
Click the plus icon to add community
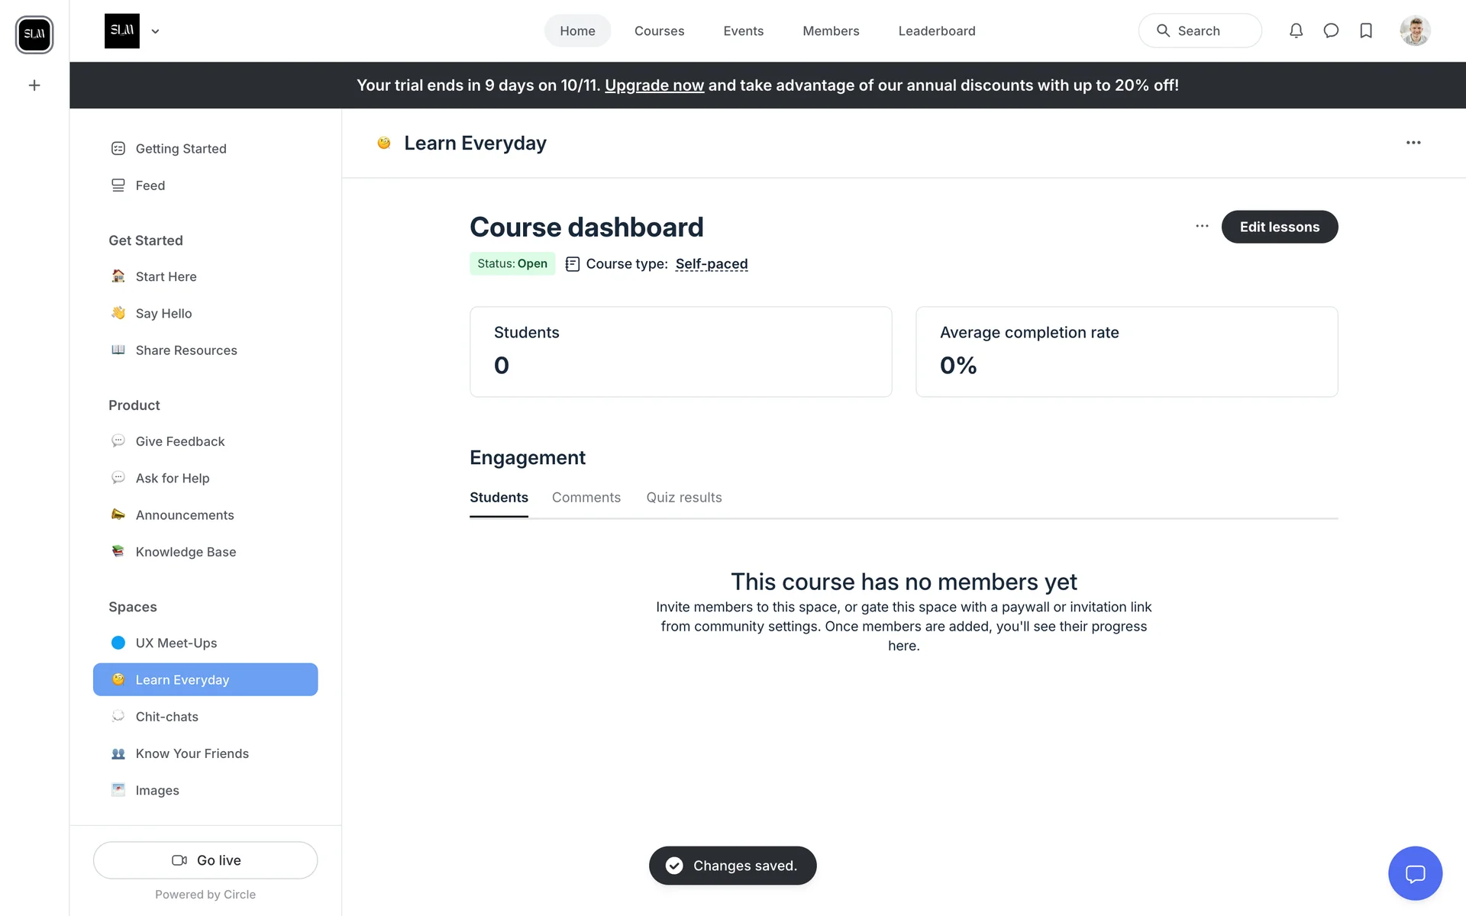pyautogui.click(x=34, y=85)
